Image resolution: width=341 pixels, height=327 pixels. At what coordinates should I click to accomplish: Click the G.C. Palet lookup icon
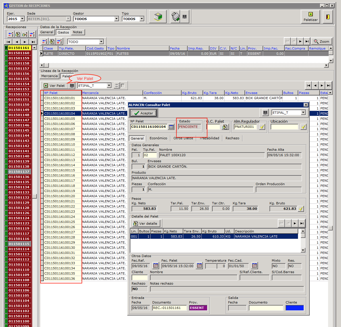point(225,127)
